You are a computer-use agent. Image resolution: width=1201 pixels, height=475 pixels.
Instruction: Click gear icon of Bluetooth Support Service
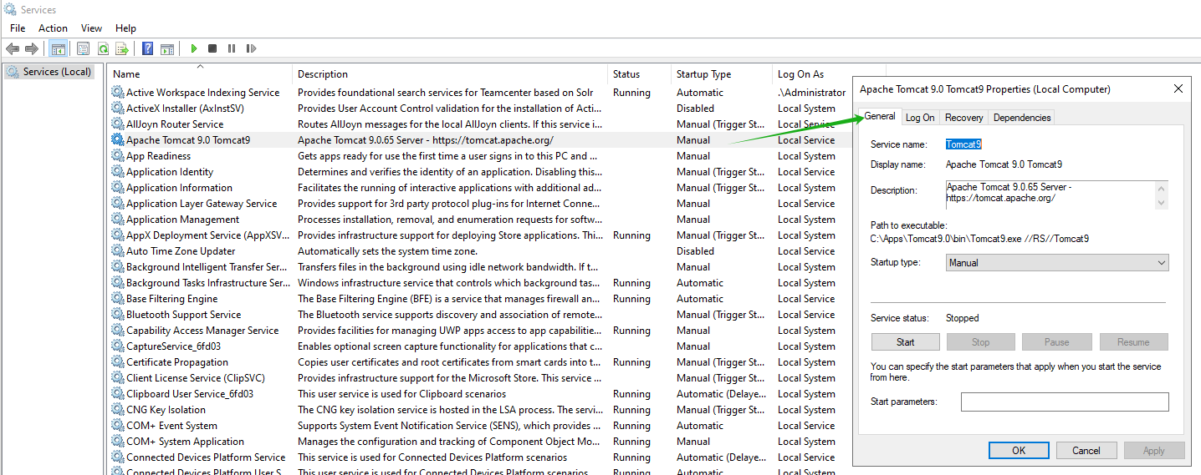point(118,315)
